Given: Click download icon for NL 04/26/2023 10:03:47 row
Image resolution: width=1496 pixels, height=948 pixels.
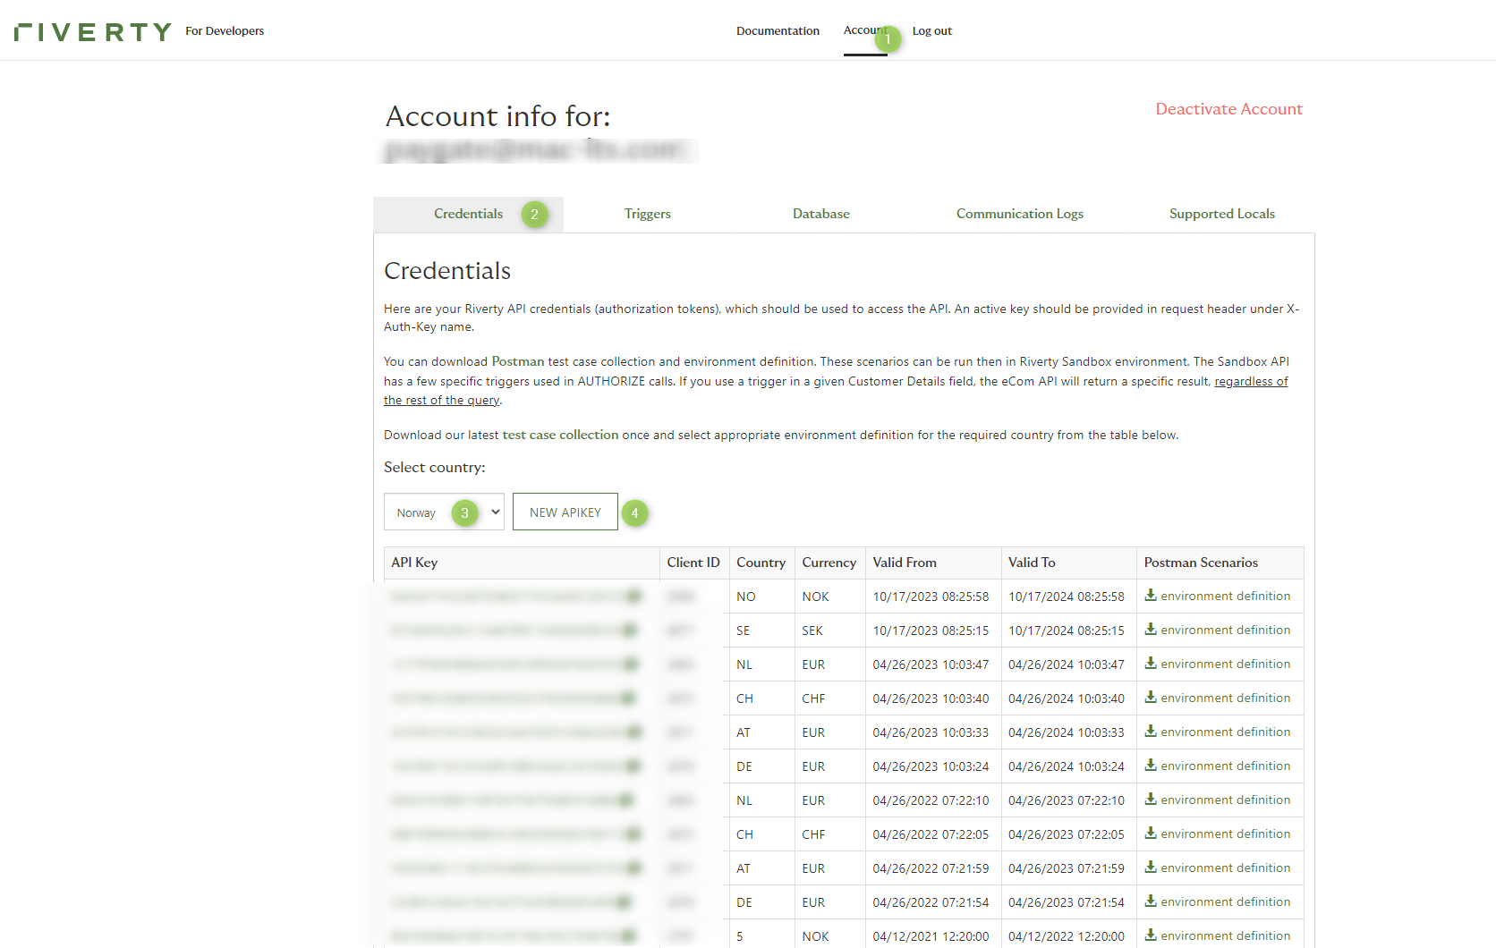Looking at the screenshot, I should click(x=1151, y=664).
